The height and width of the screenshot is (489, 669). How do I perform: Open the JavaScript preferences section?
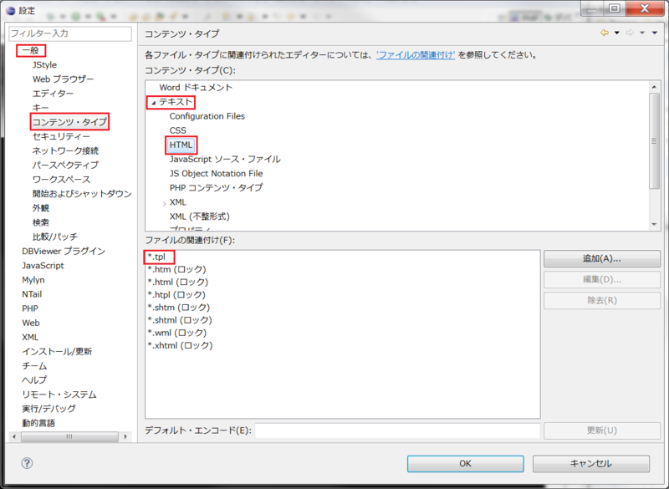(42, 265)
